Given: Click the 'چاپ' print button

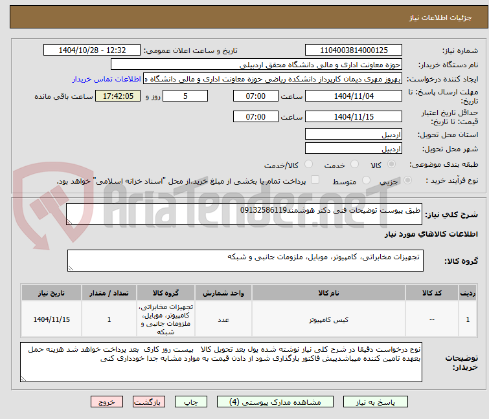Looking at the screenshot, I should [x=190, y=402].
